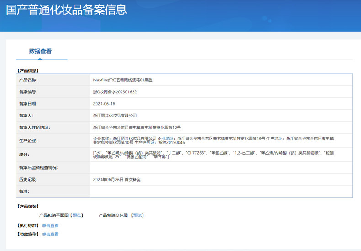Click the 备案编号 row label
Image resolution: width=361 pixels, height=251 pixels.
pyautogui.click(x=28, y=92)
